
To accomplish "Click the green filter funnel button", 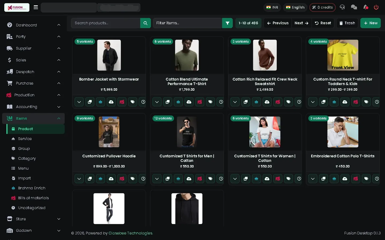I will click(x=227, y=23).
